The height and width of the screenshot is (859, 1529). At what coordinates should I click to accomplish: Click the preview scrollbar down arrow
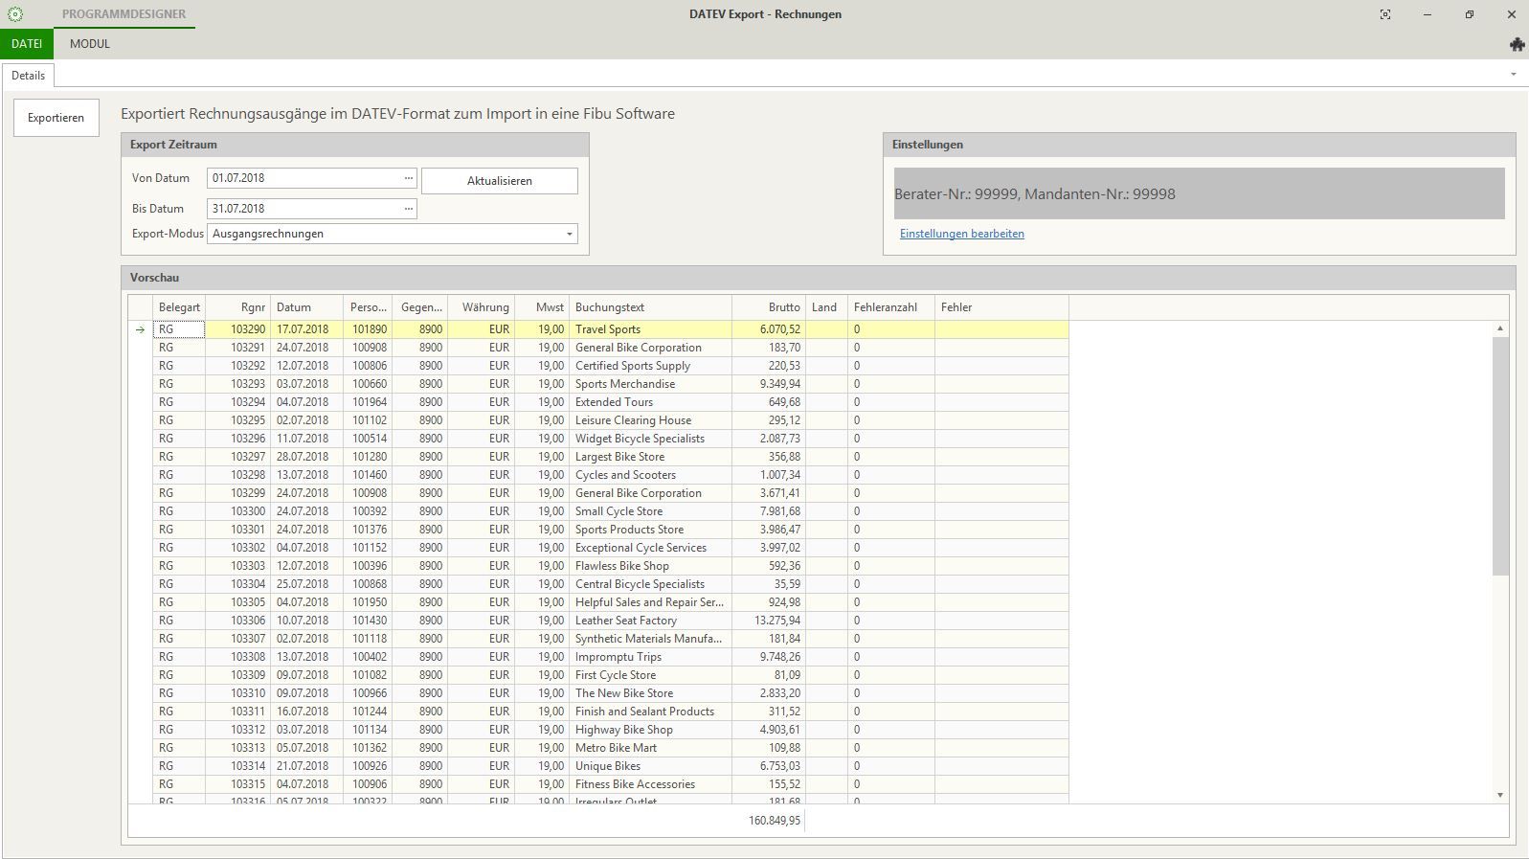[x=1499, y=795]
